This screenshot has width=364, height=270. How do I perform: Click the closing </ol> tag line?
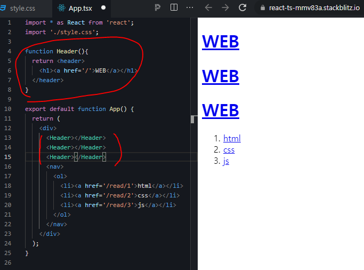(x=62, y=215)
